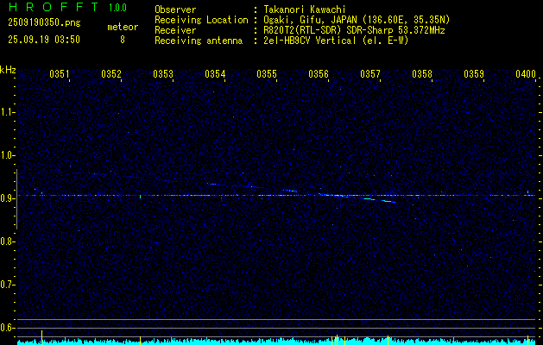Image resolution: width=543 pixels, height=345 pixels.
Task: Click the 0353 time label
Action: (163, 75)
